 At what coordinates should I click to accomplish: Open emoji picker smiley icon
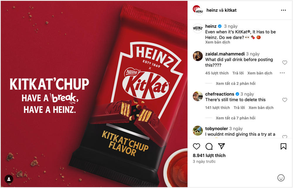(281, 178)
